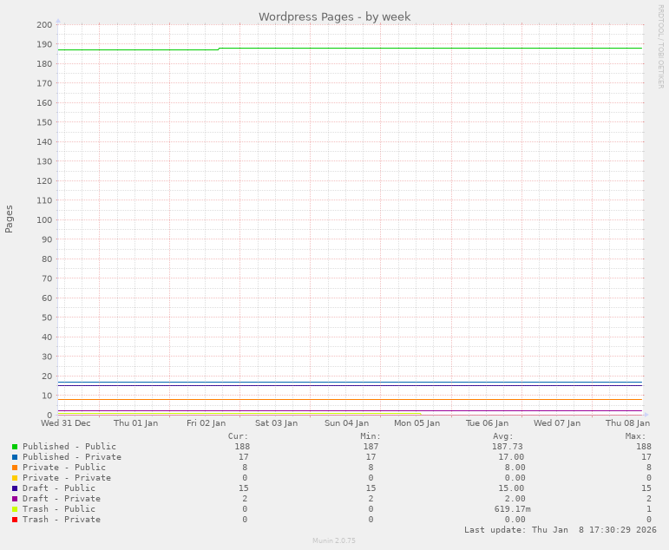Select the 'Draft - Private' legend label
The image size is (669, 550).
[x=62, y=498]
